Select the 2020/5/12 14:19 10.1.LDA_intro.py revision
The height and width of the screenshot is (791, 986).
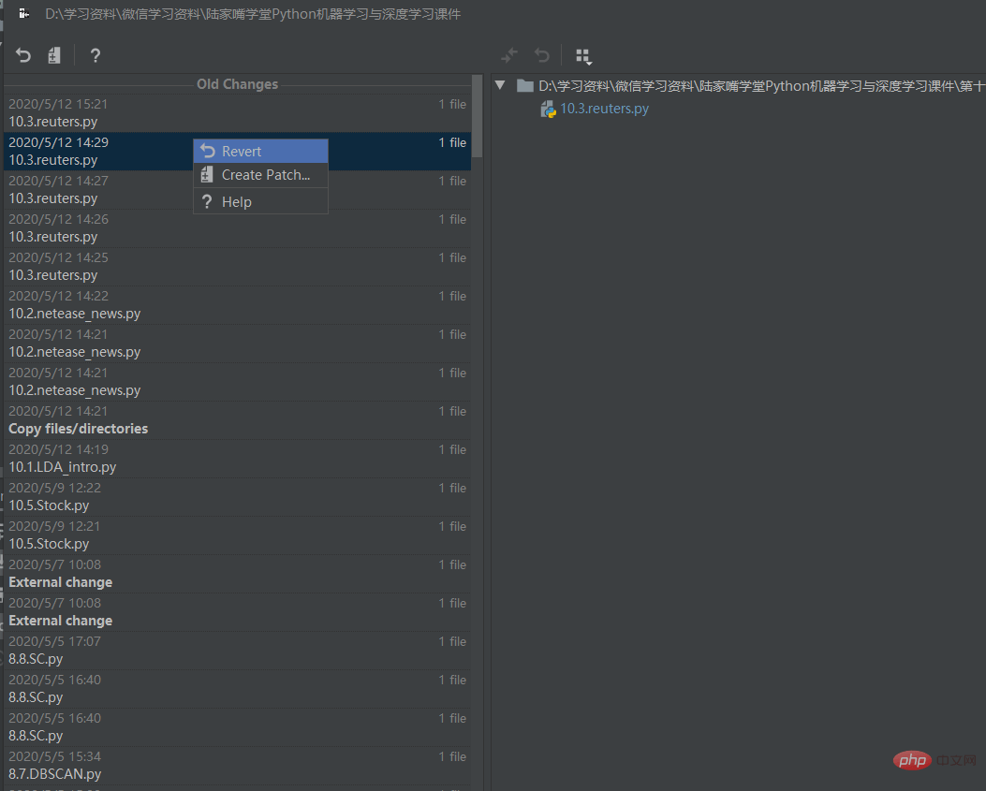click(x=237, y=458)
